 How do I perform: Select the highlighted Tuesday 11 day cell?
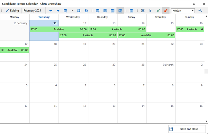44,30
